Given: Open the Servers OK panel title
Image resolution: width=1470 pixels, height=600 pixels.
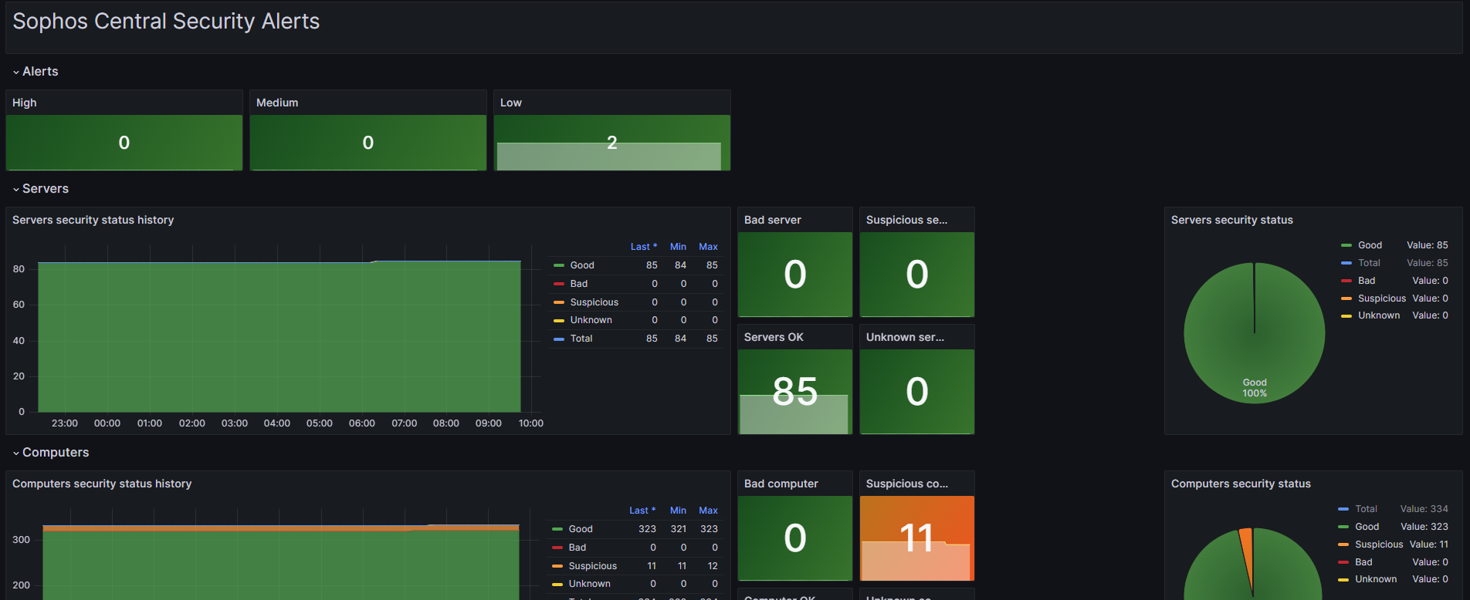Looking at the screenshot, I should (x=774, y=337).
